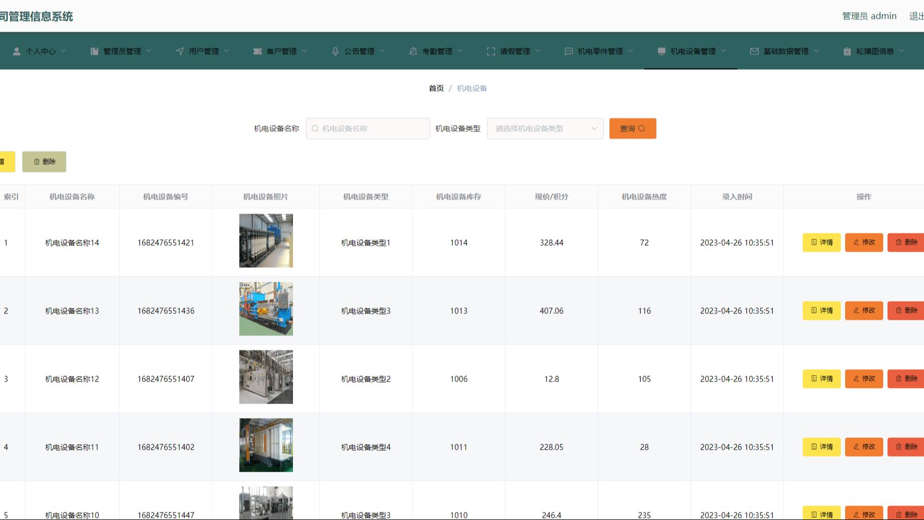Expand the 考勤管理 menu chevron
This screenshot has width=924, height=520.
pyautogui.click(x=460, y=50)
